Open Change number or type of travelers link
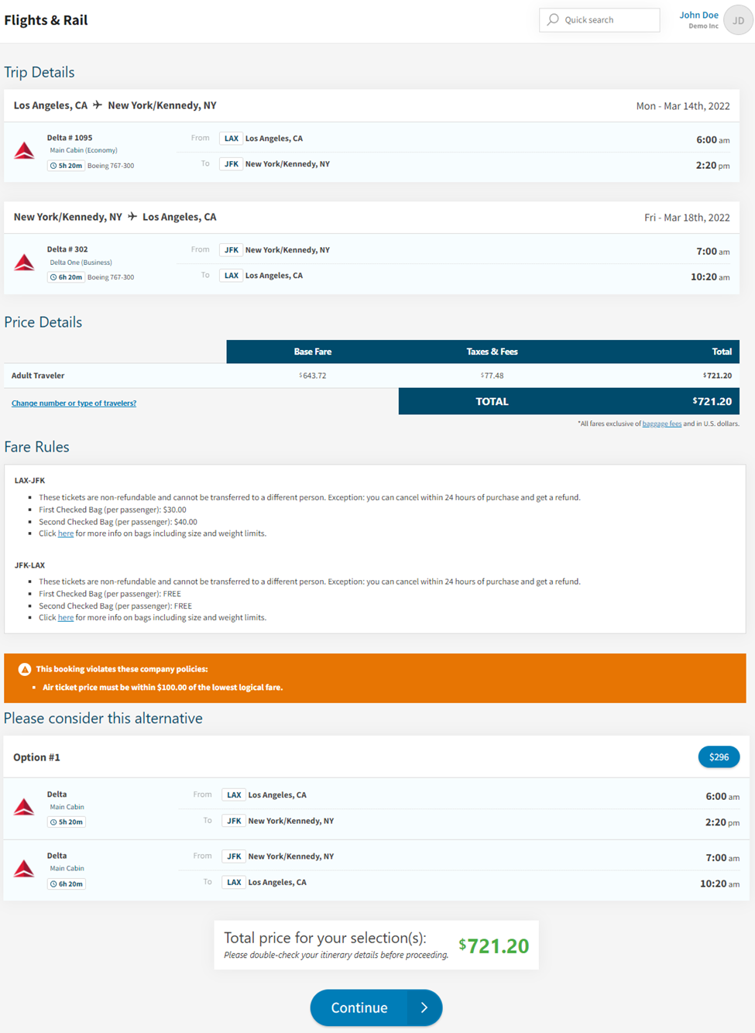The width and height of the screenshot is (755, 1033). [74, 403]
